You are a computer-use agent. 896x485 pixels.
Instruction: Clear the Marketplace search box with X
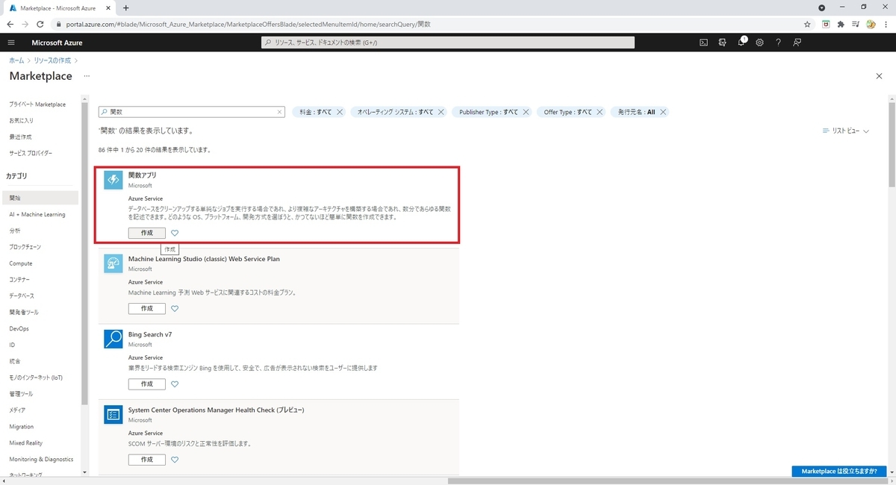coord(280,112)
